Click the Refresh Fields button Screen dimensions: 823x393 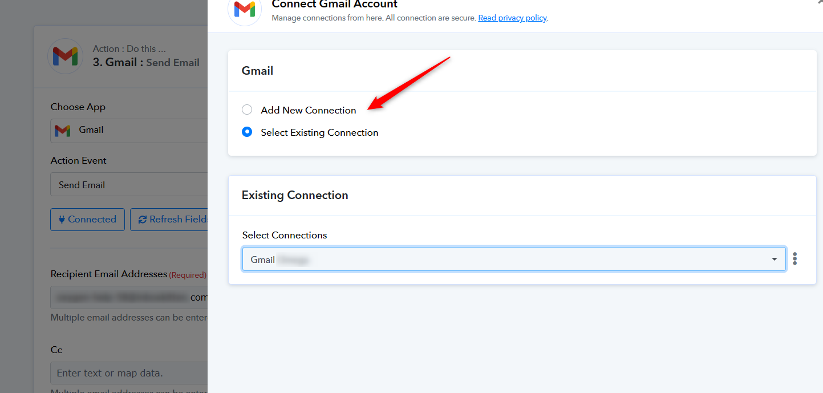coord(169,220)
